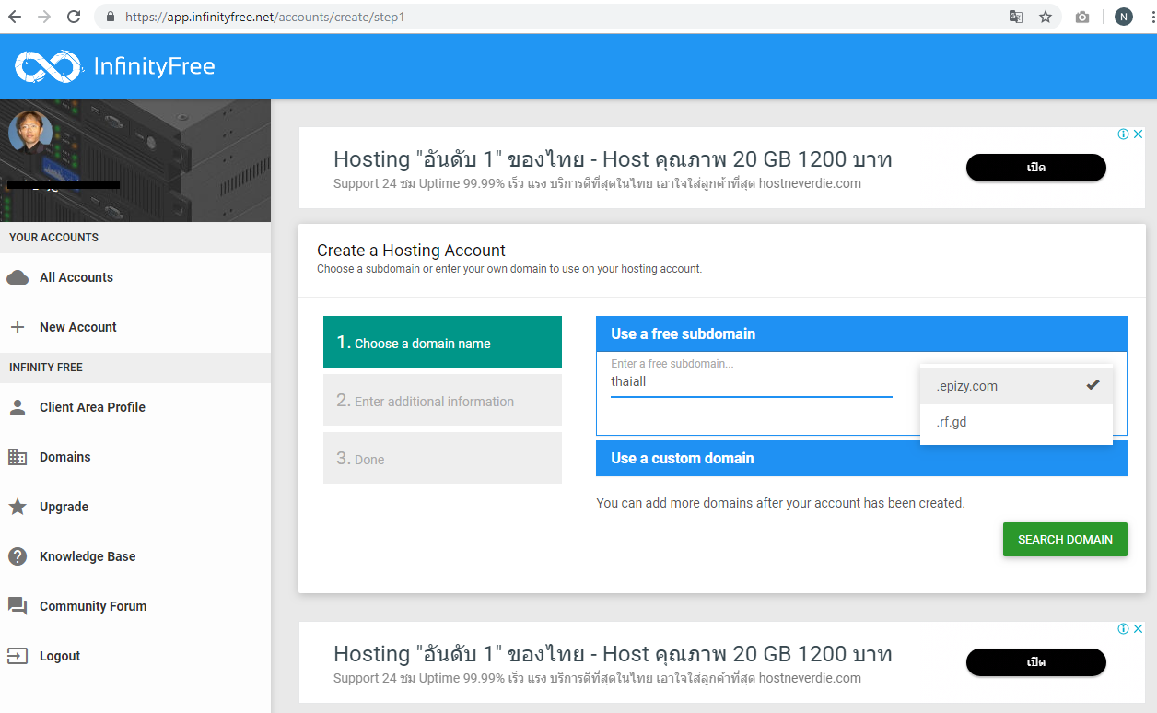The width and height of the screenshot is (1157, 713).
Task: Click the question mark Knowledge Base icon
Action: pyautogui.click(x=18, y=556)
